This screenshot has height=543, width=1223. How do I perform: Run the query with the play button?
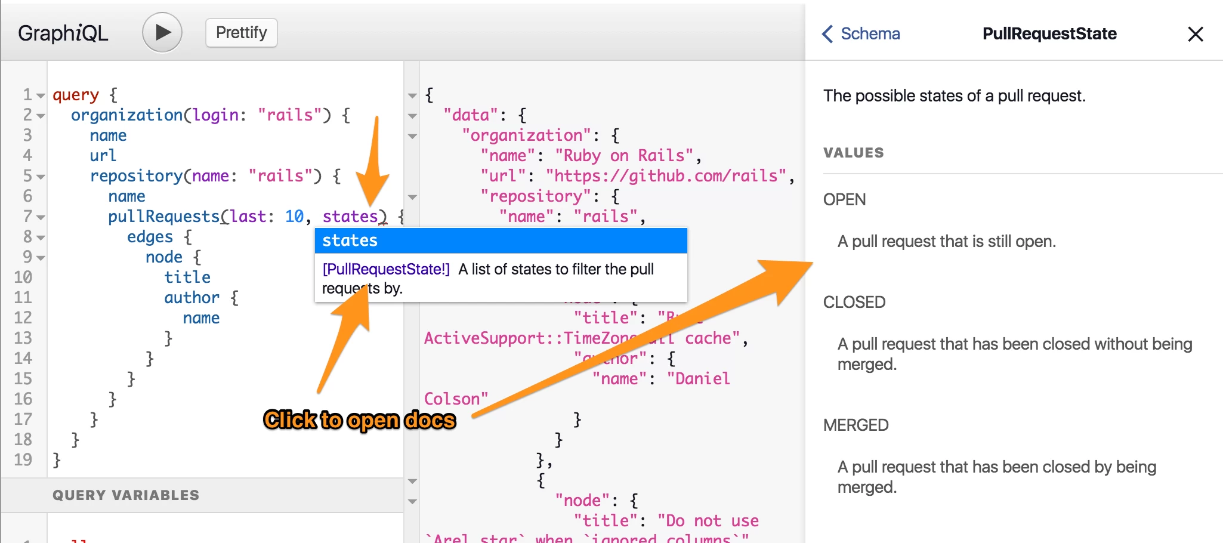[162, 32]
